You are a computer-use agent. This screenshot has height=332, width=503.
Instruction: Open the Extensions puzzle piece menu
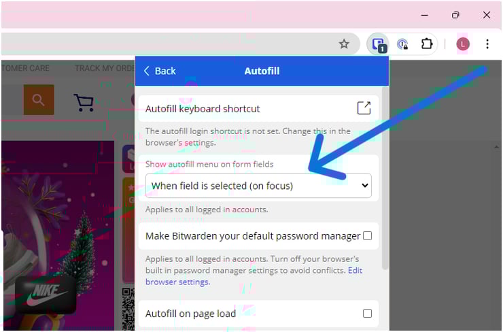coord(427,44)
